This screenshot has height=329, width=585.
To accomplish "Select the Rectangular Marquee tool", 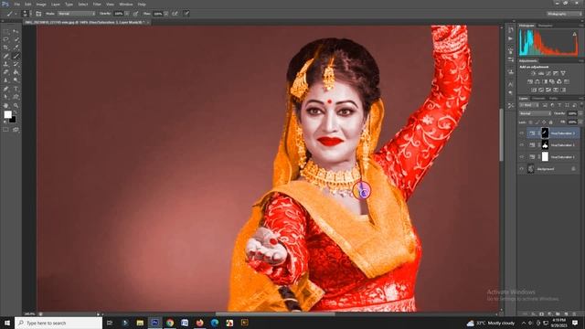I will tap(5, 32).
